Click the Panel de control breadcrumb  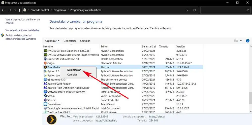[x=40, y=10]
